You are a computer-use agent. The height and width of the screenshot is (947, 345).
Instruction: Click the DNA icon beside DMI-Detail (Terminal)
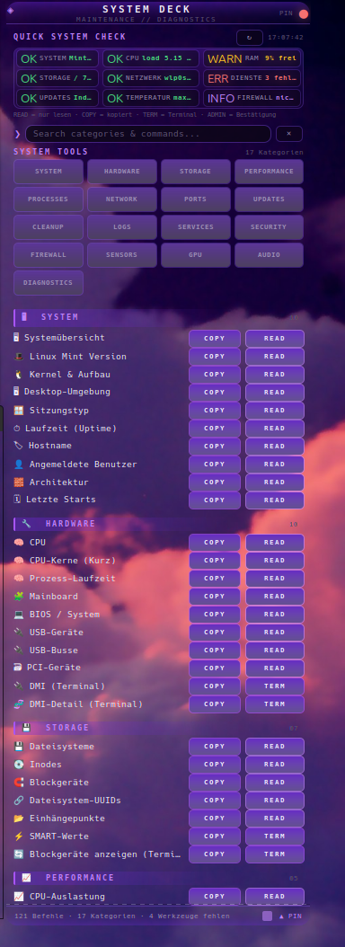19,704
